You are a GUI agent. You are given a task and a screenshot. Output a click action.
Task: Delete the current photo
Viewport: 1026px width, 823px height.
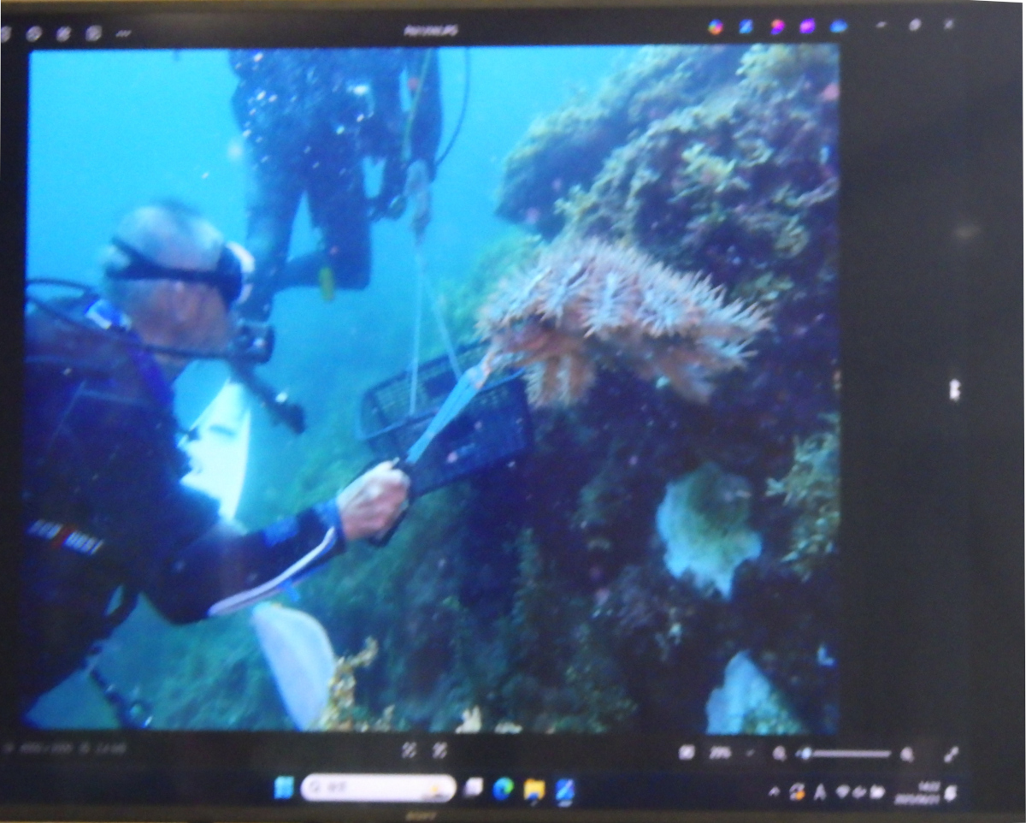pyautogui.click(x=64, y=33)
